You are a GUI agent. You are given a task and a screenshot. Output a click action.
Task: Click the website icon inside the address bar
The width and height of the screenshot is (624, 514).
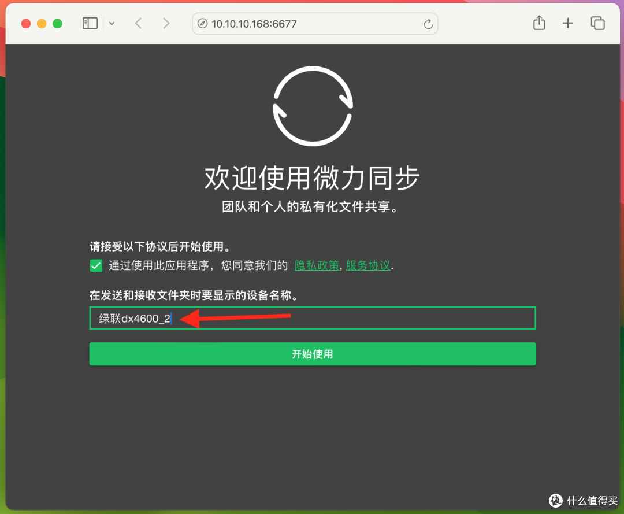(x=202, y=24)
